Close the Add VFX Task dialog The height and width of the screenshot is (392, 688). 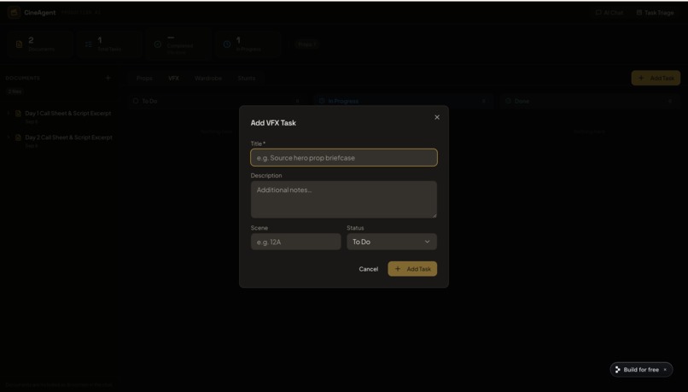tap(436, 117)
